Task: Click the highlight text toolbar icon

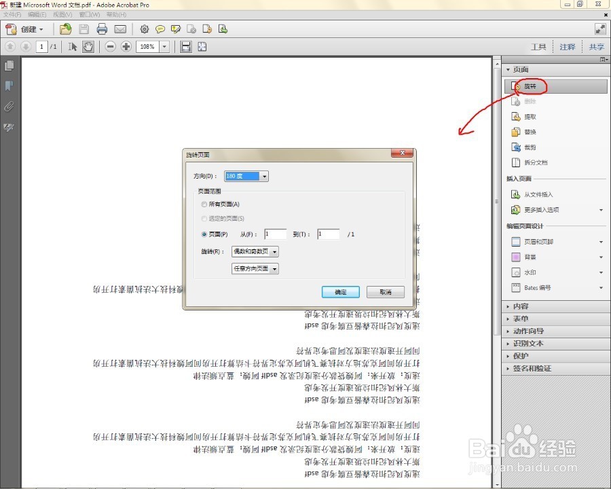Action: coord(176,29)
